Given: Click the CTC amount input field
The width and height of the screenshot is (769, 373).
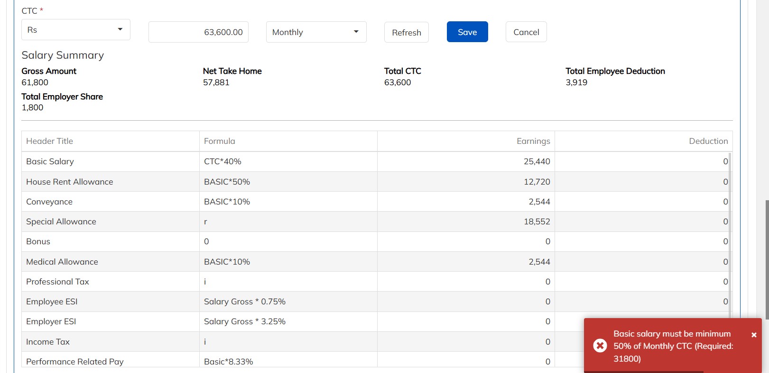Looking at the screenshot, I should pos(198,32).
